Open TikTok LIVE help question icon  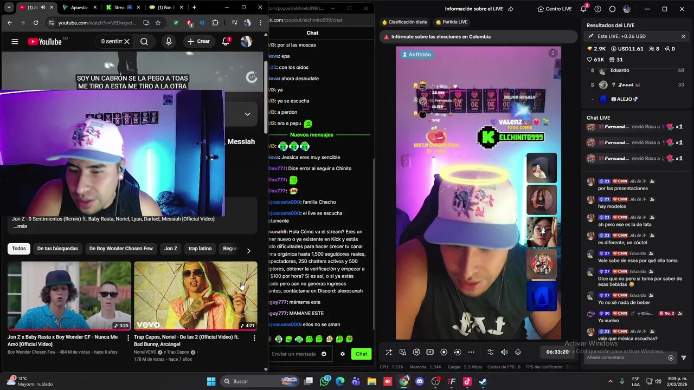[x=598, y=9]
